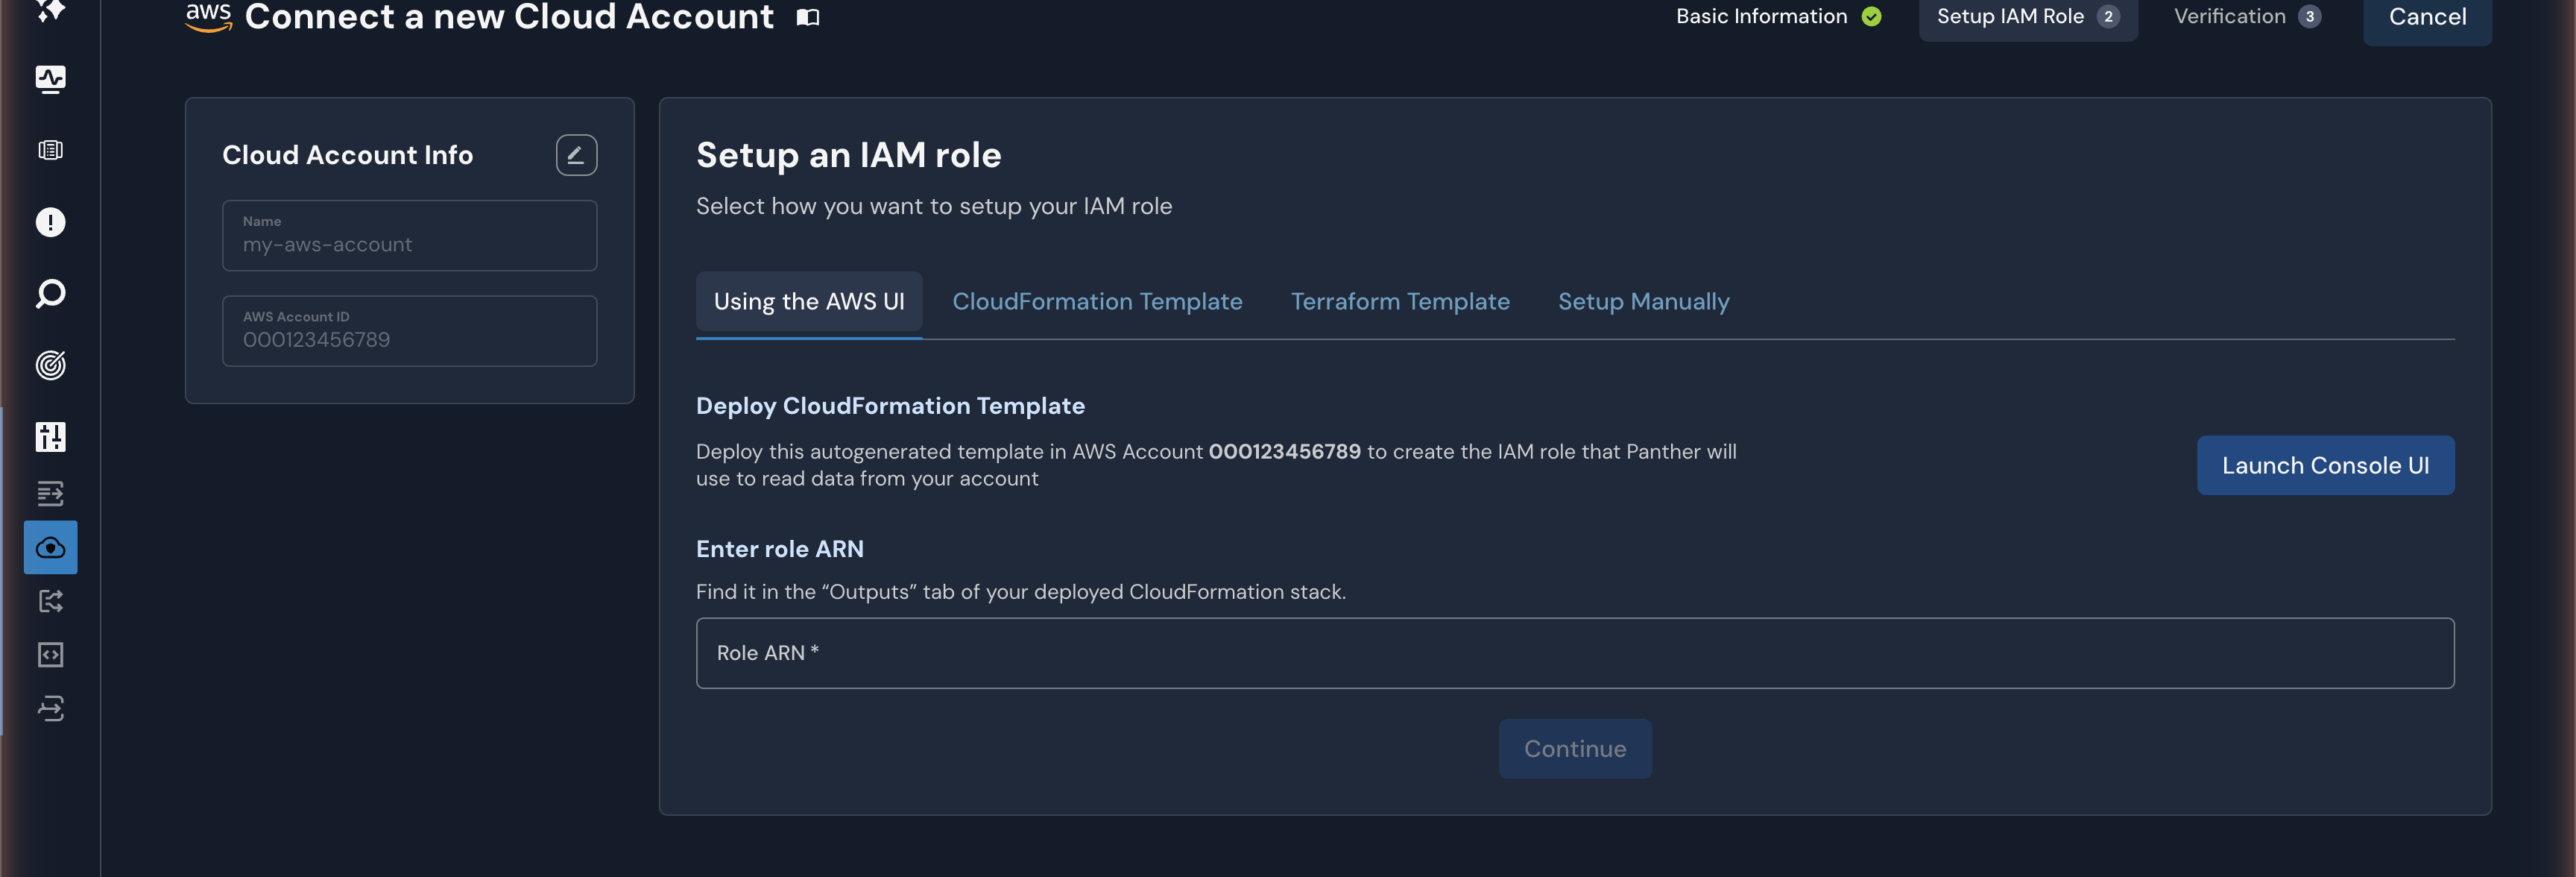Focus the Role ARN input field
Screen dimensions: 2576x877
[x=1575, y=653]
